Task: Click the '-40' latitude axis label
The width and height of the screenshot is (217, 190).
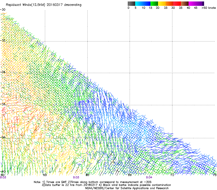Action: tap(3, 171)
